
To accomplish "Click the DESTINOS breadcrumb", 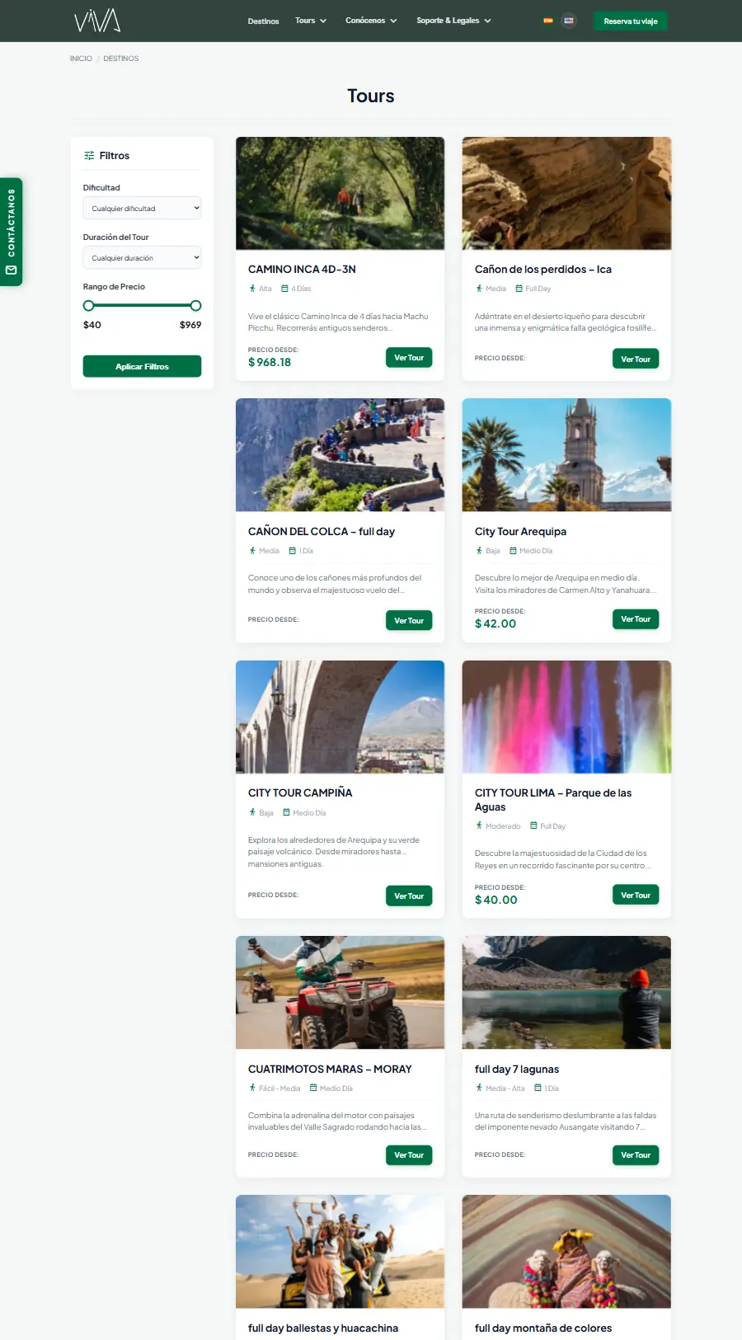I will click(x=121, y=59).
